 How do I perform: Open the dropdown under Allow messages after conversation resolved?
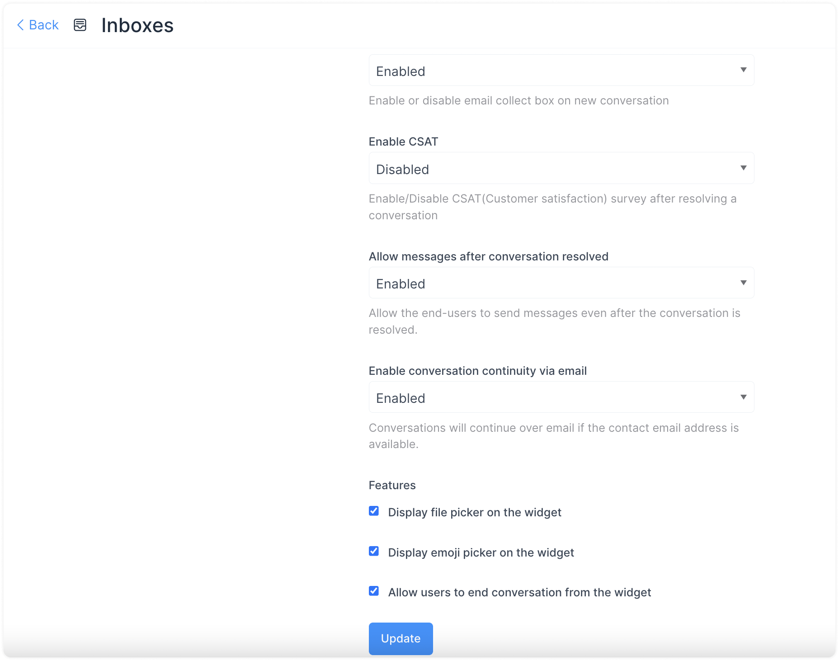pyautogui.click(x=561, y=283)
